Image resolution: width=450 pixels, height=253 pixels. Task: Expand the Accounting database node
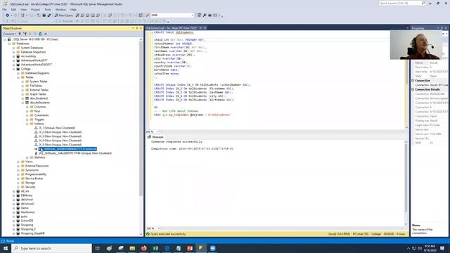click(x=14, y=56)
